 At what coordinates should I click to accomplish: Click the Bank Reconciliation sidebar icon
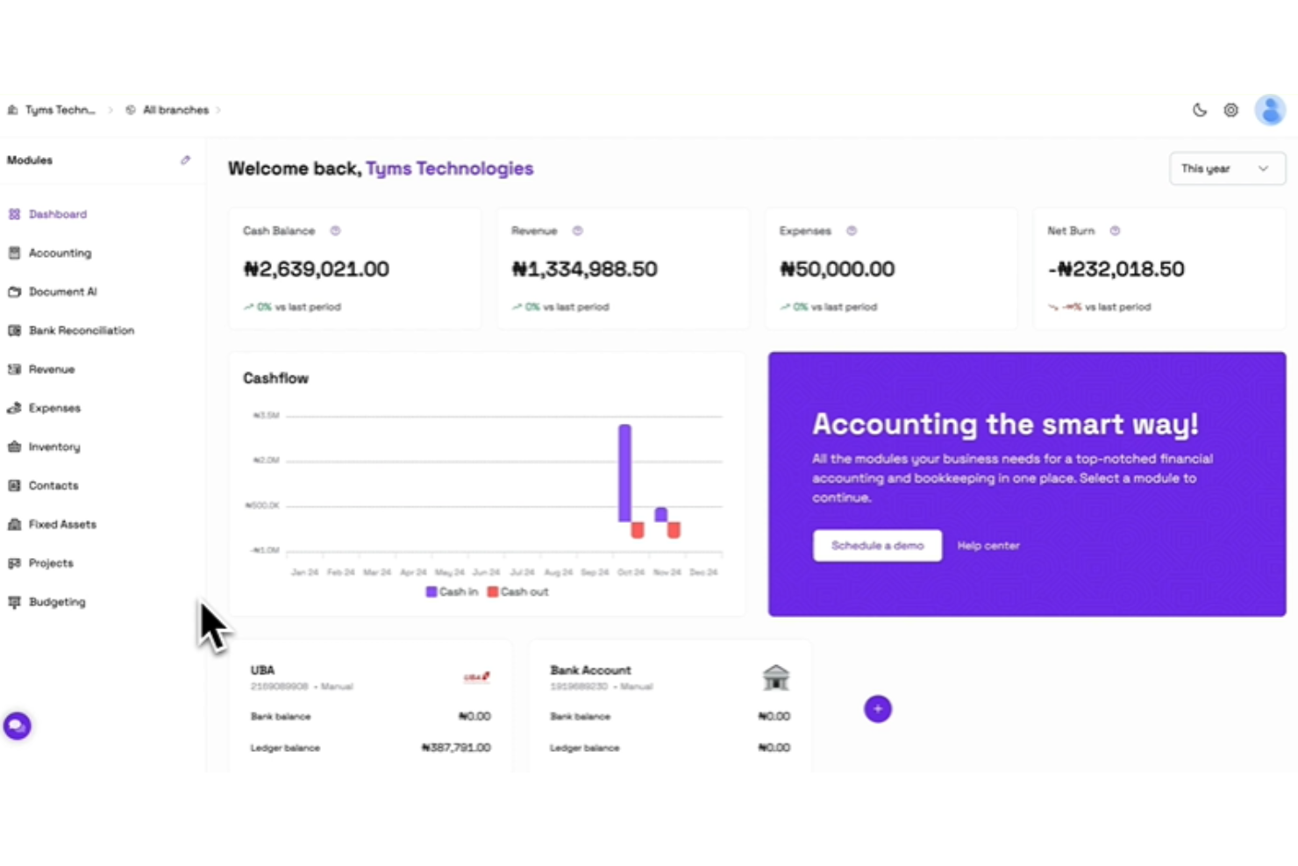(x=14, y=330)
